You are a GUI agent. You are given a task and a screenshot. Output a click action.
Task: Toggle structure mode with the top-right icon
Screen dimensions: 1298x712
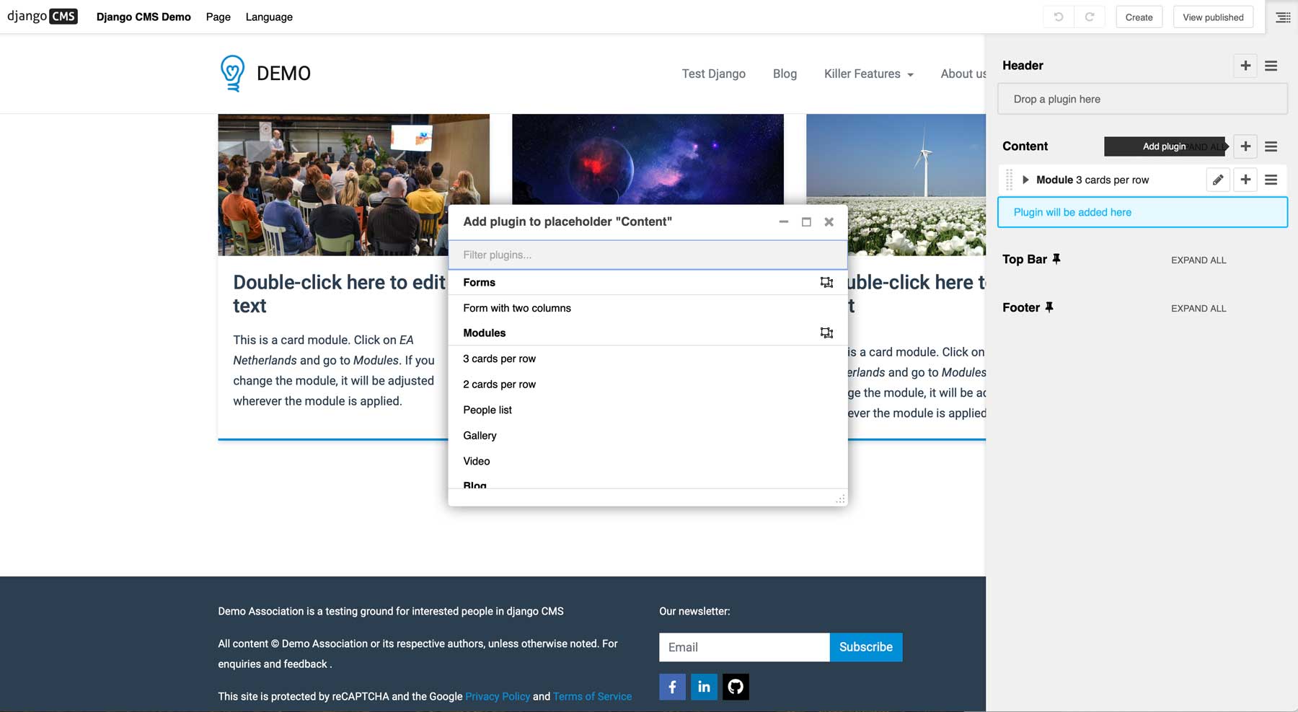pyautogui.click(x=1283, y=16)
